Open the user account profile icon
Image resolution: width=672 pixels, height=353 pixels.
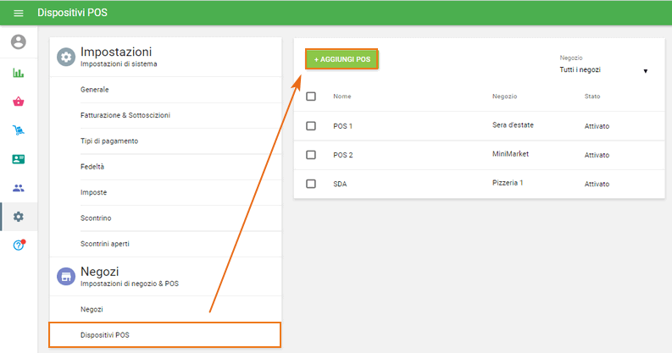click(19, 42)
